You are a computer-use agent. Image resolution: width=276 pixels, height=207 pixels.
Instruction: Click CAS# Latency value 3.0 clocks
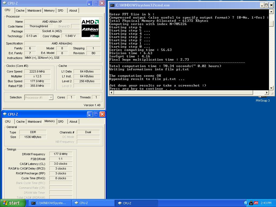[x=61, y=164]
